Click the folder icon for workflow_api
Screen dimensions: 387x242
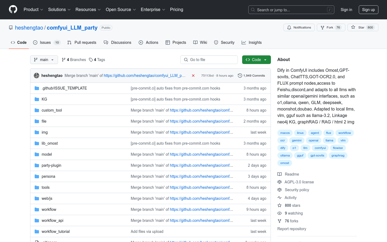coord(37,220)
